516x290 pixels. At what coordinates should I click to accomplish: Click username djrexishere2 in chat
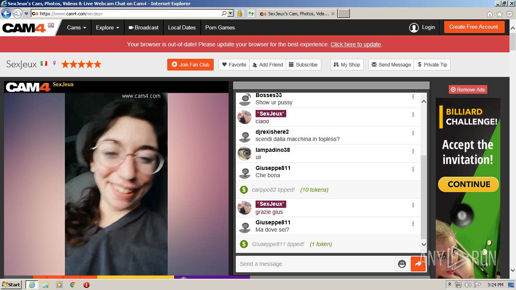[x=272, y=132]
